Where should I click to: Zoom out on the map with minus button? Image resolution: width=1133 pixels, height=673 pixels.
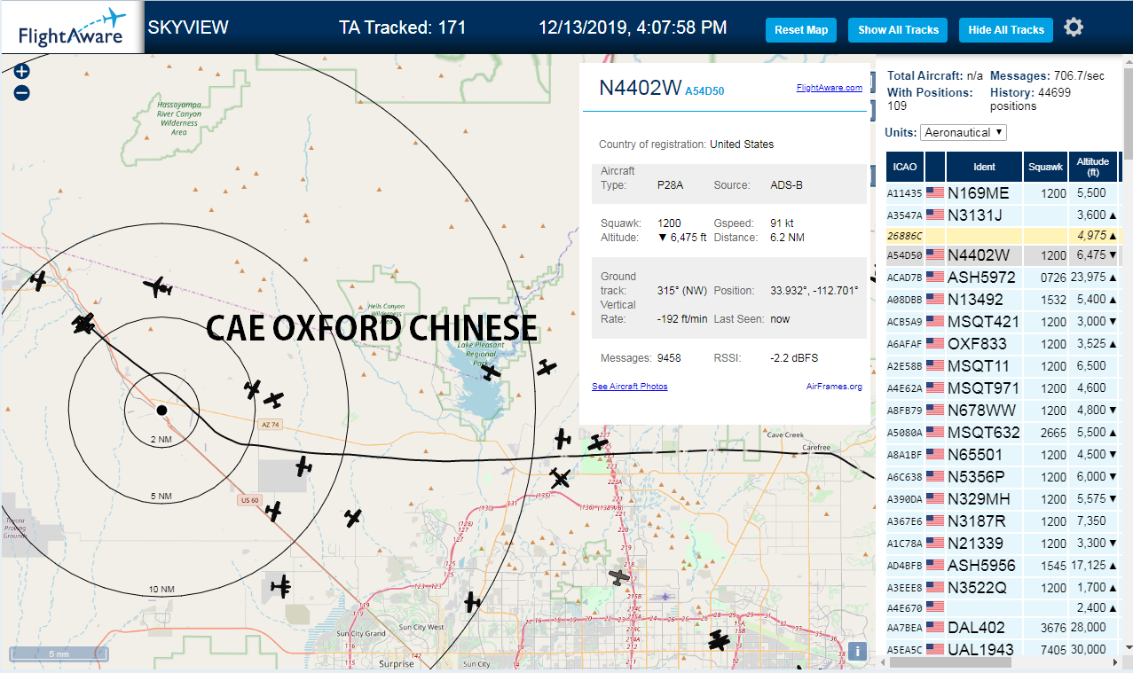click(x=22, y=92)
